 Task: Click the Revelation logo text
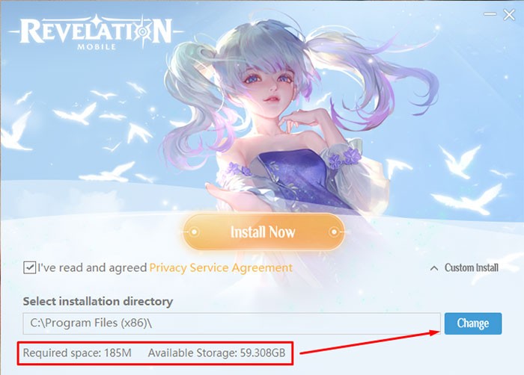pyautogui.click(x=97, y=31)
